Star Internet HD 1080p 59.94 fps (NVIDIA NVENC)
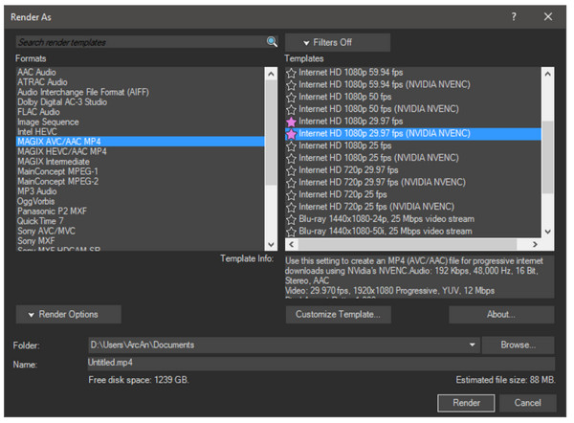 pos(291,85)
